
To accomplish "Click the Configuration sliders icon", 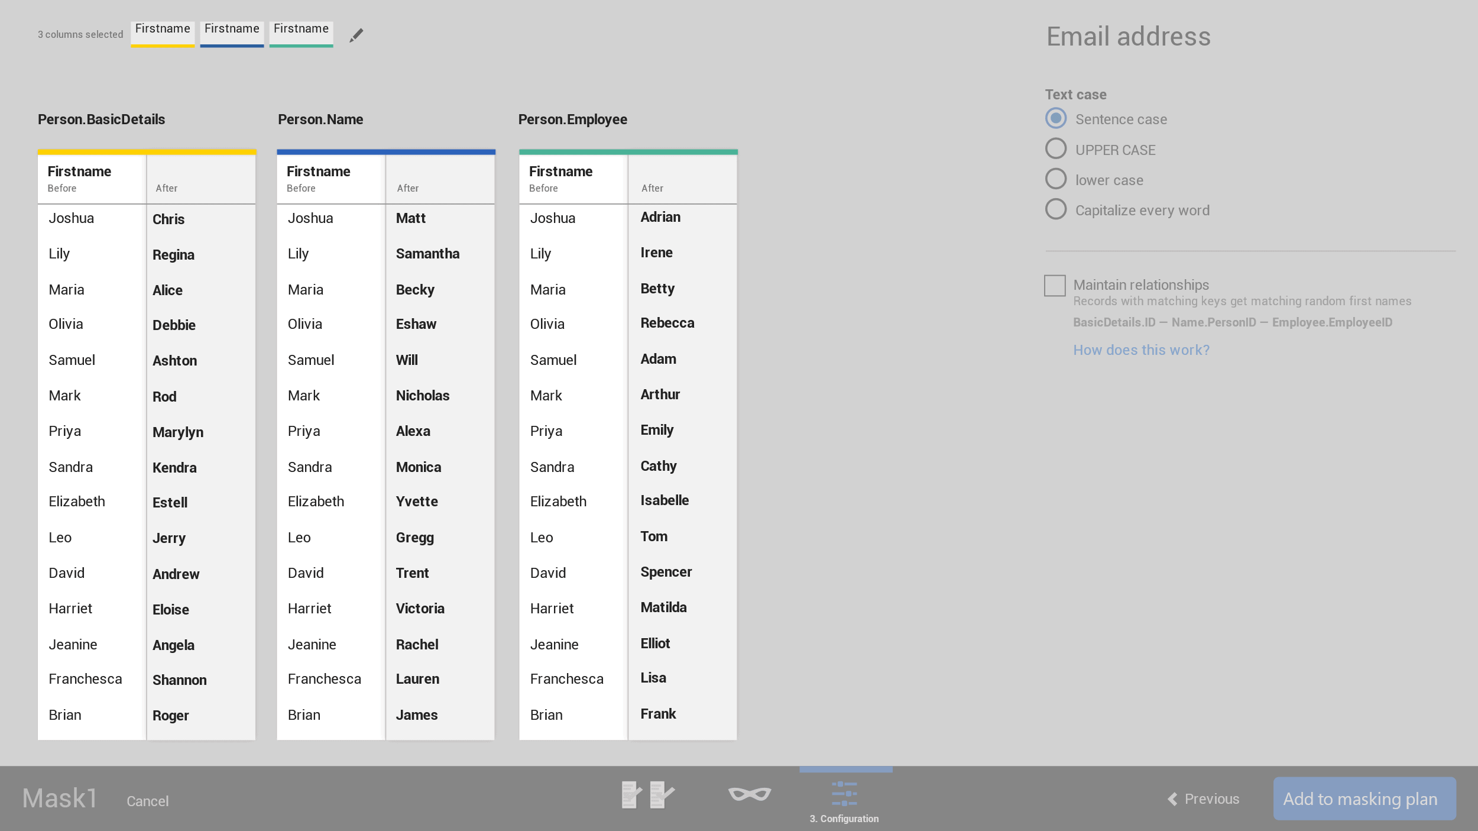I will pyautogui.click(x=844, y=794).
